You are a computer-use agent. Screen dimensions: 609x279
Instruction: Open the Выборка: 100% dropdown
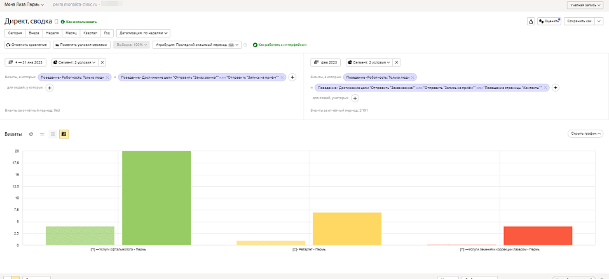click(132, 45)
